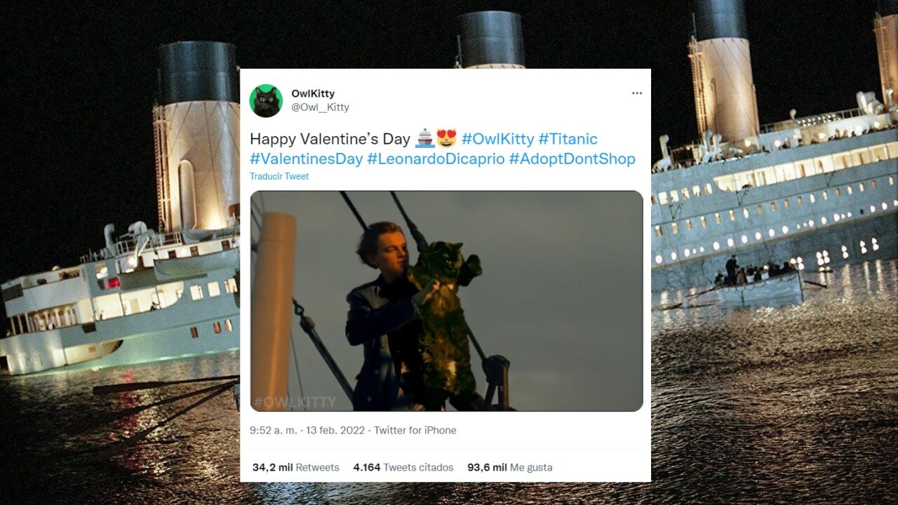The width and height of the screenshot is (898, 505).
Task: View the 34,2 mil Retweets list
Action: pos(295,467)
